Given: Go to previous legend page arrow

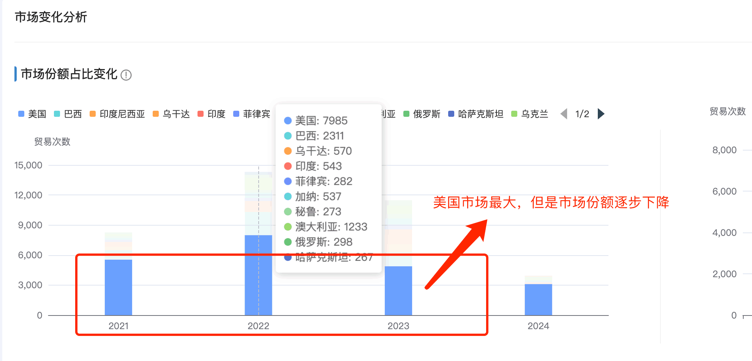Looking at the screenshot, I should tap(564, 114).
